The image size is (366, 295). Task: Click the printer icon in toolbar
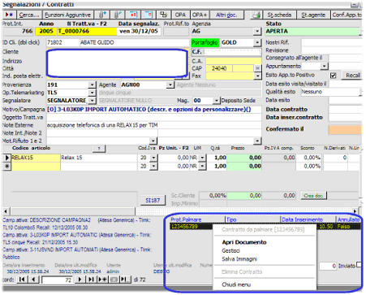point(256,15)
